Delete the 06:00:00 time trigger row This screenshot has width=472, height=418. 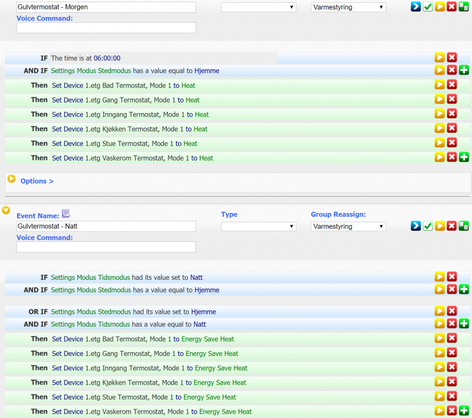click(451, 57)
